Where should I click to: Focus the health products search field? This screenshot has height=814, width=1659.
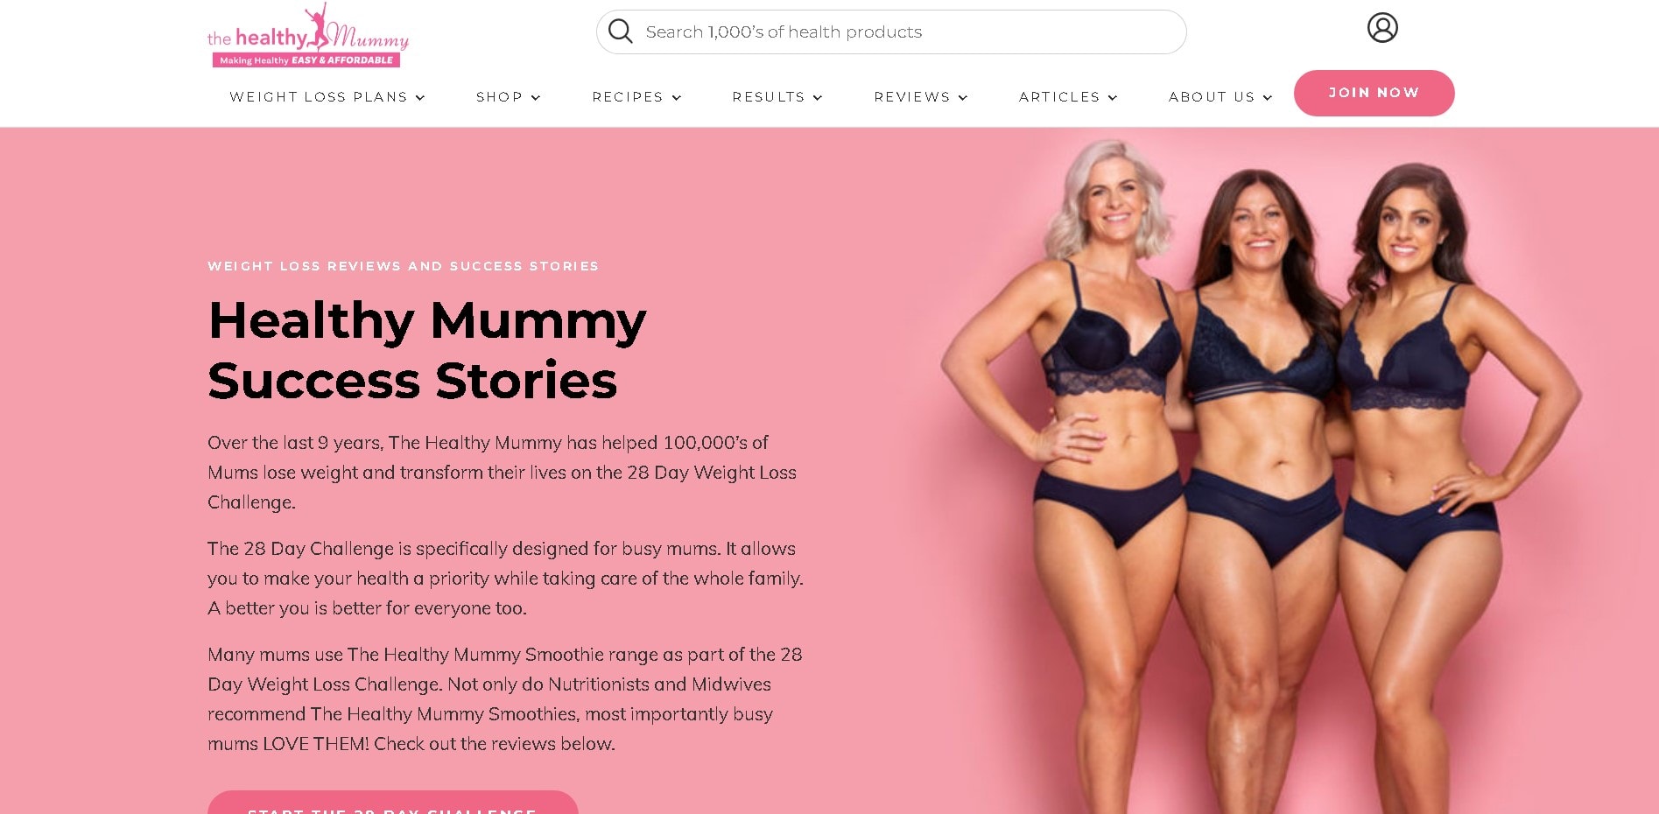[891, 32]
